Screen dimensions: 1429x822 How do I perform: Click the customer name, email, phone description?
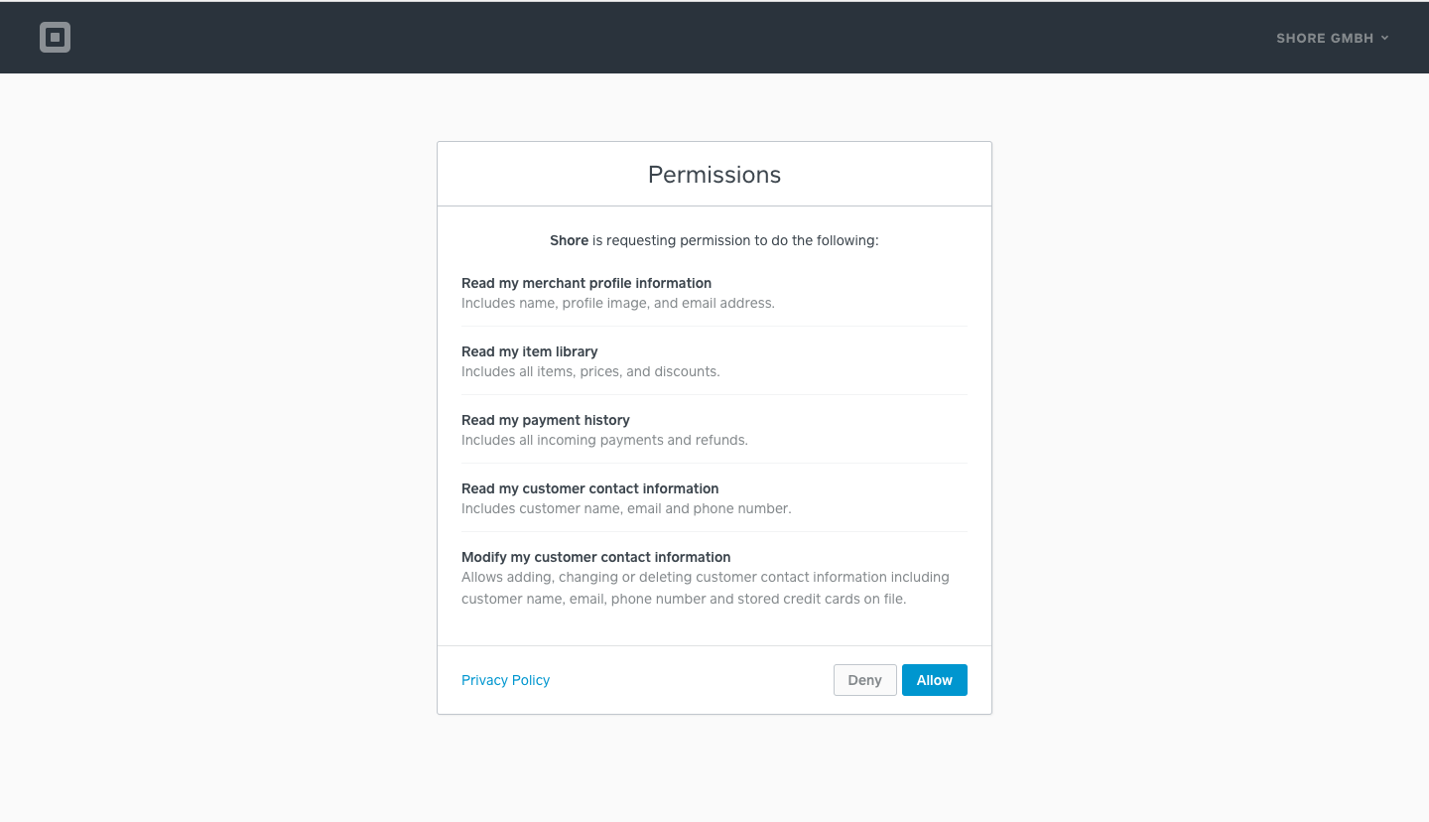pyautogui.click(x=626, y=508)
